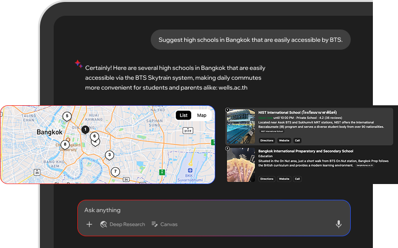Click the AI sparkle icon

tap(78, 63)
